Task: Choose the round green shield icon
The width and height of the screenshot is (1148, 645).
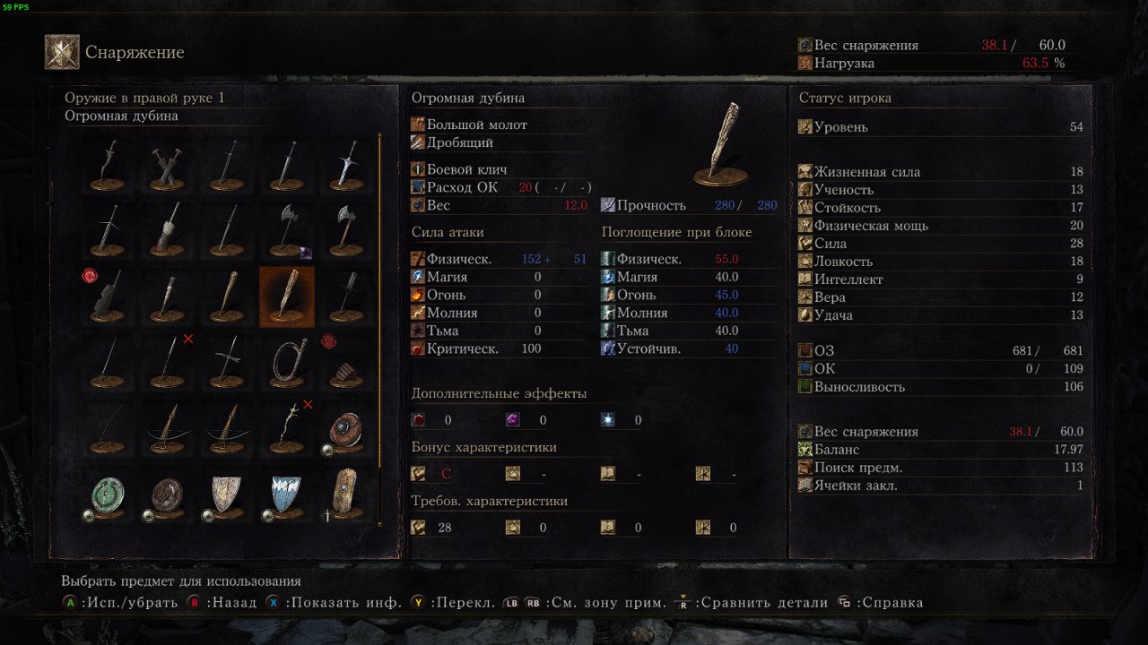Action: (108, 495)
